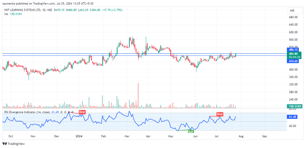Click the Oct label on time axis
The width and height of the screenshot is (306, 148).
pyautogui.click(x=11, y=136)
